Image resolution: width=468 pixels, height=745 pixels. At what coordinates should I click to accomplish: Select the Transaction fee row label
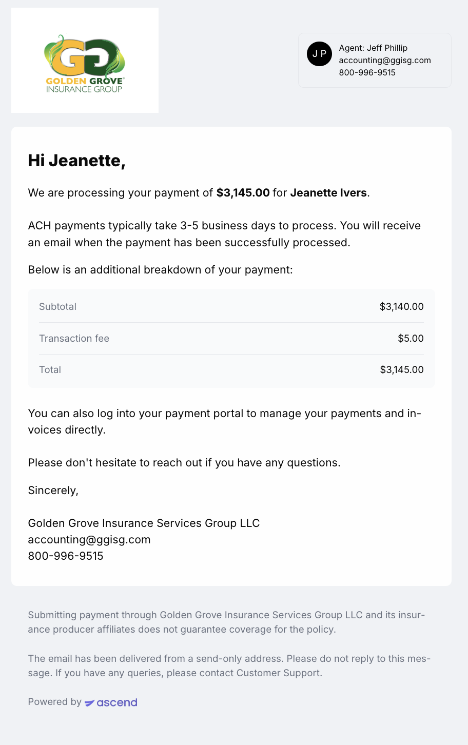tap(74, 338)
